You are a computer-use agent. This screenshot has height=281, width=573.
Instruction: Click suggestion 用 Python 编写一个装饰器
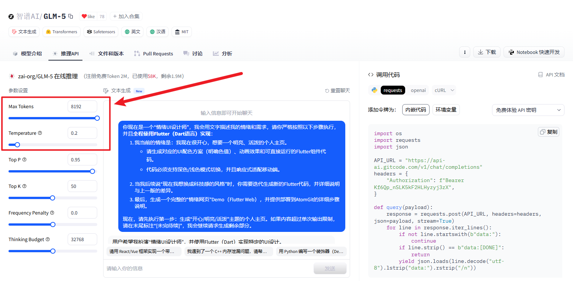pos(311,251)
